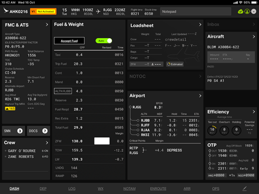The height and width of the screenshot is (194, 259).
Task: Tap the Cruise Schedule CI-30 value
Action: (x=10, y=73)
